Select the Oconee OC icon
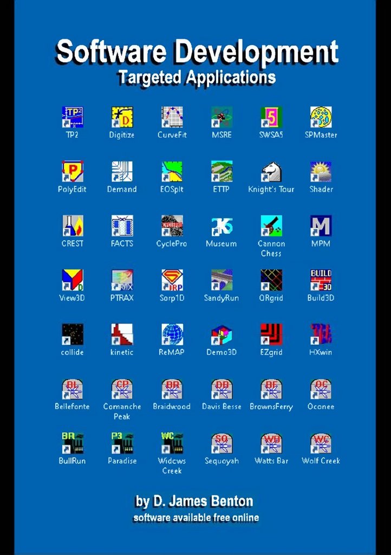Viewport: 391px width, 555px height. pos(321,389)
